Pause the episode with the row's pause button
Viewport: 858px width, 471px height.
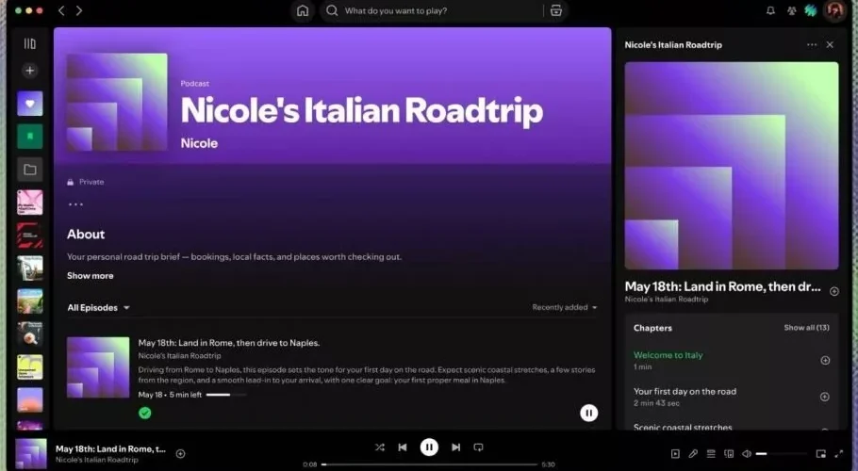(x=588, y=414)
